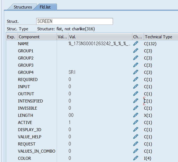This screenshot has width=178, height=162.
Task: Click the change pencil icon for COLOR
Action: pos(136,158)
